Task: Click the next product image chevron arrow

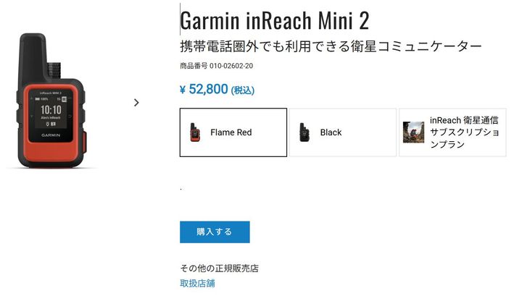Action: 136,103
